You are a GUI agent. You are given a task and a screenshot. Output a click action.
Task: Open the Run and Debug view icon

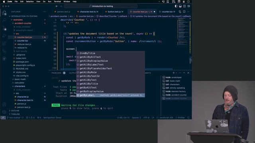4,36
